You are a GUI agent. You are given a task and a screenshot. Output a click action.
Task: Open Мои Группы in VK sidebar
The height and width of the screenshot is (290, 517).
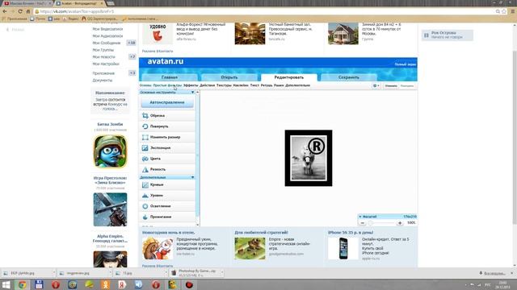click(x=103, y=50)
